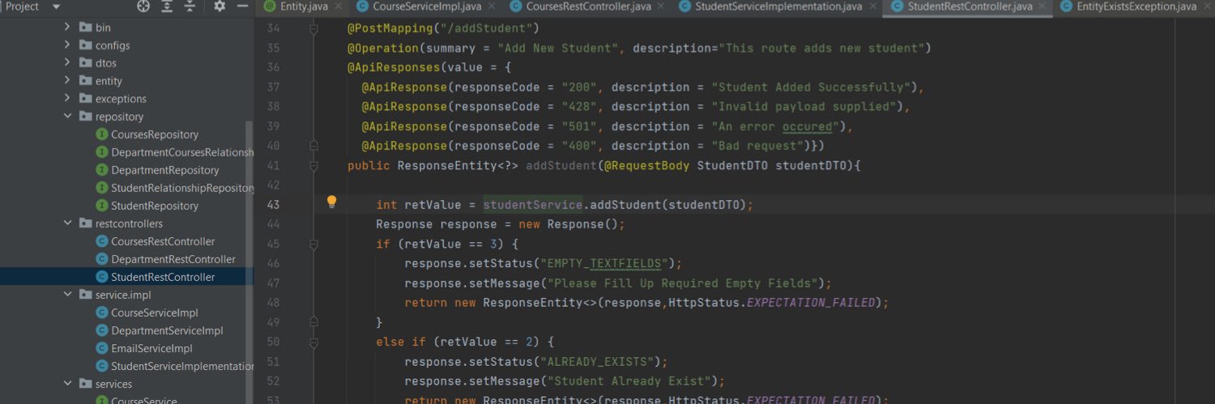Expand the dtos folder chevron
The height and width of the screenshot is (404, 1215).
point(68,63)
